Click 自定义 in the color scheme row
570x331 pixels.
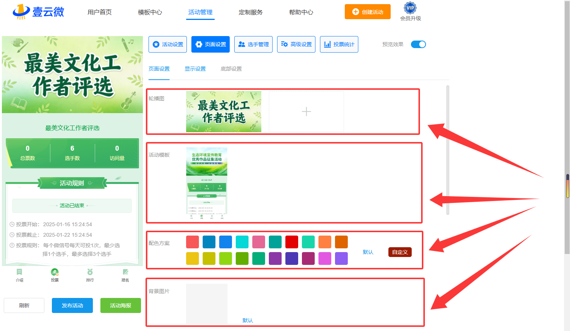tap(400, 252)
